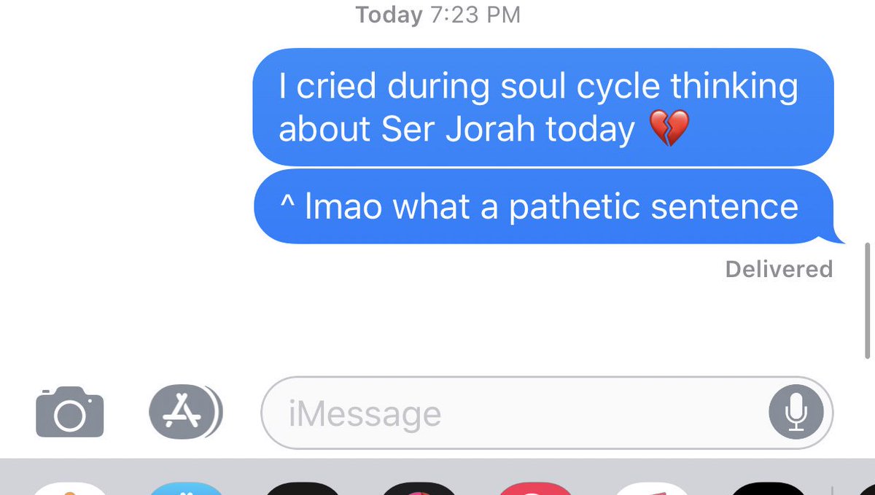Tap the 'iMessage' placeholder text
Screen dimensions: 875x495
click(x=365, y=414)
